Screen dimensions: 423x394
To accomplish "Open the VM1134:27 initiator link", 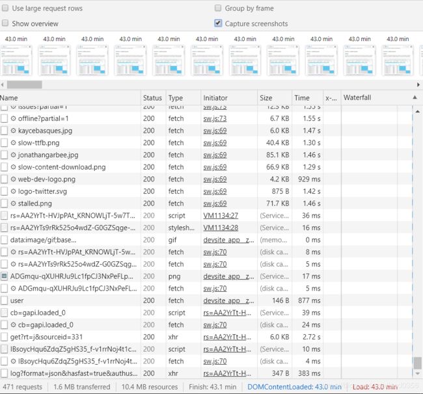I will pyautogui.click(x=221, y=216).
